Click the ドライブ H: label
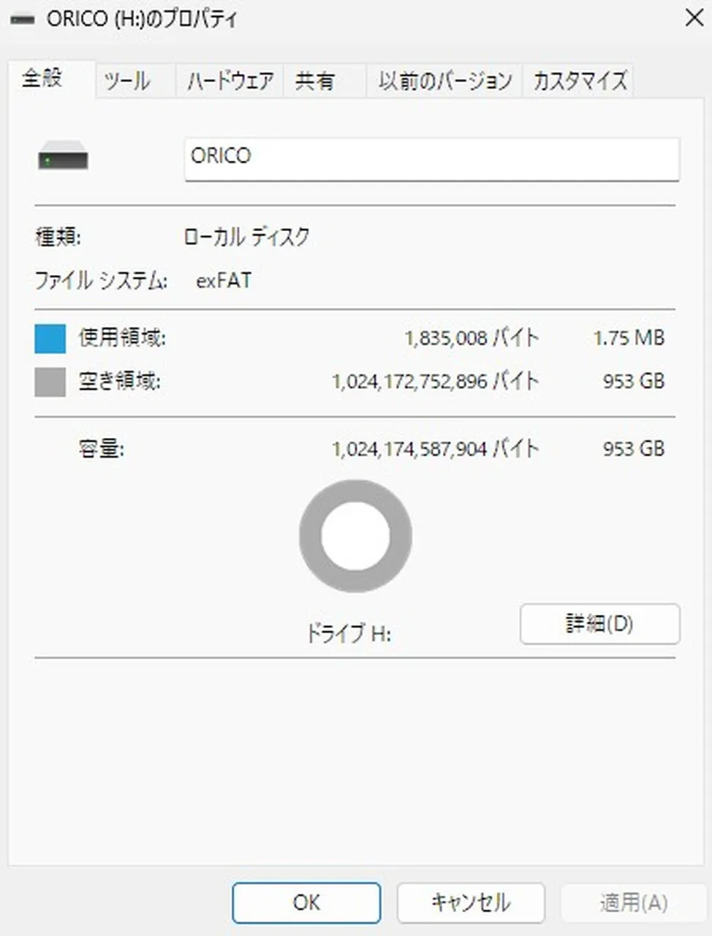This screenshot has width=712, height=936. (x=349, y=633)
